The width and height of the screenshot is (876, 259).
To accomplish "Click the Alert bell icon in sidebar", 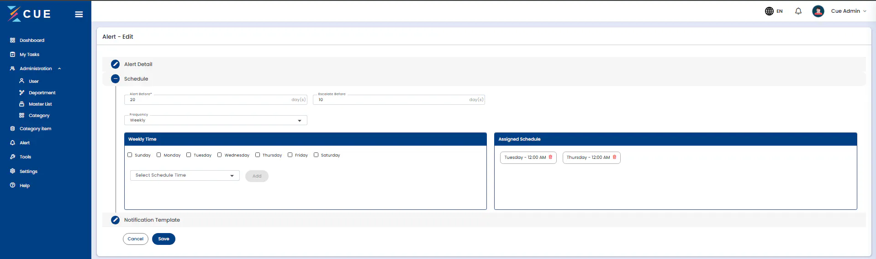I will point(13,142).
